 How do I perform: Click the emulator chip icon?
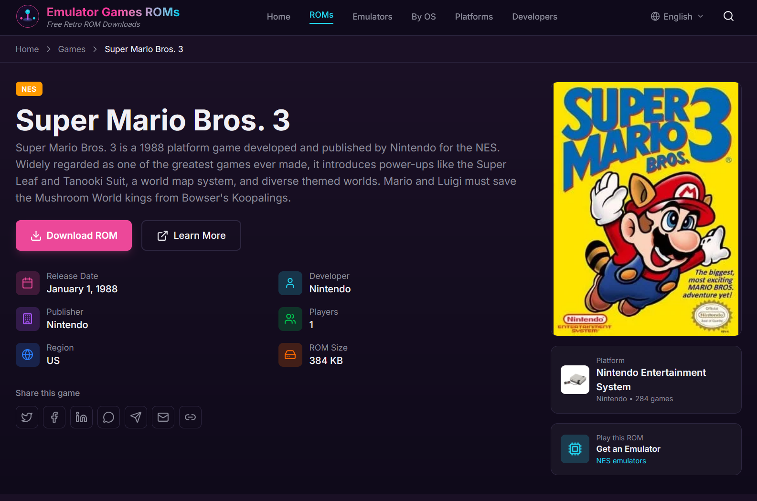pos(575,449)
